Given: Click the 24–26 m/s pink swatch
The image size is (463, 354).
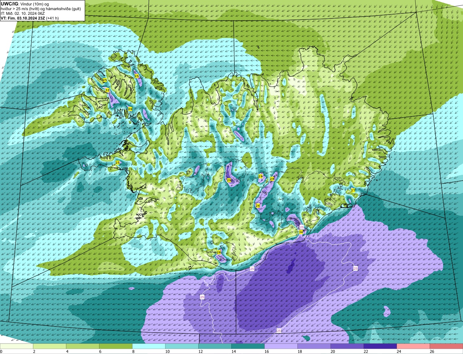Looking at the screenshot, I should click(413, 346).
